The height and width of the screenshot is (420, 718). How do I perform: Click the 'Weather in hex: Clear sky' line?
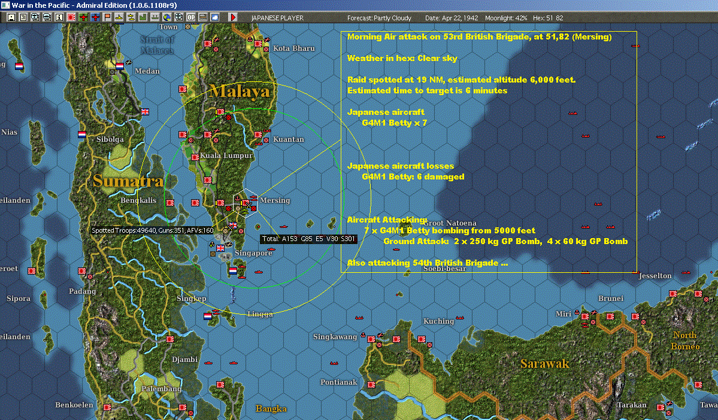coord(402,58)
